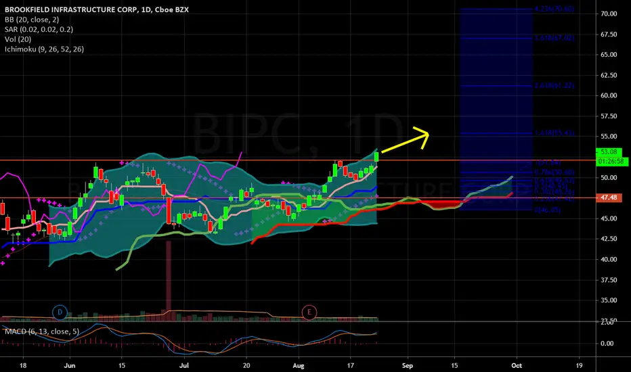Select the 0.786(50.60) Fibonacci level label

pos(554,172)
